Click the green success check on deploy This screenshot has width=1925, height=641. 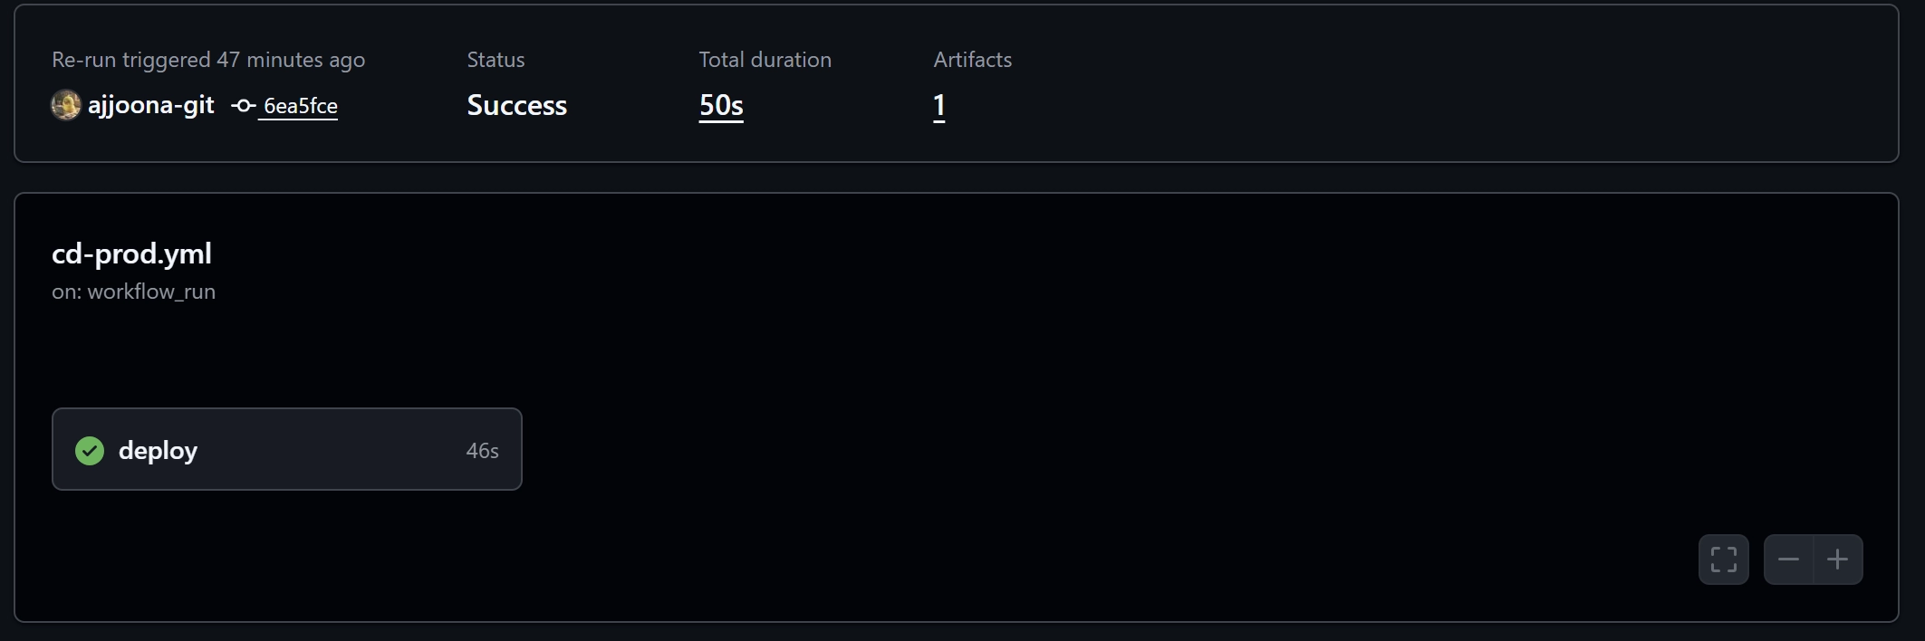pyautogui.click(x=90, y=450)
